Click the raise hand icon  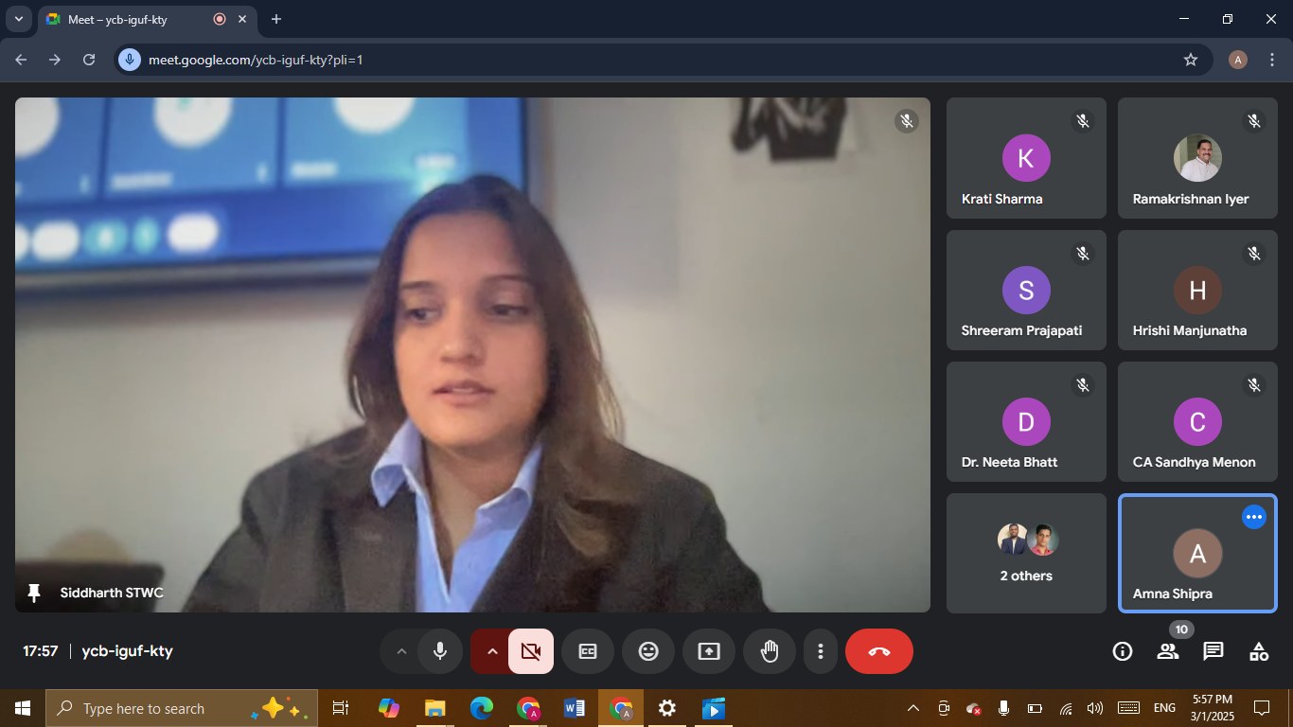[770, 651]
